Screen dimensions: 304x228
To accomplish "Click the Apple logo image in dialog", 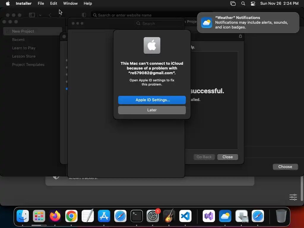I will pyautogui.click(x=152, y=45).
